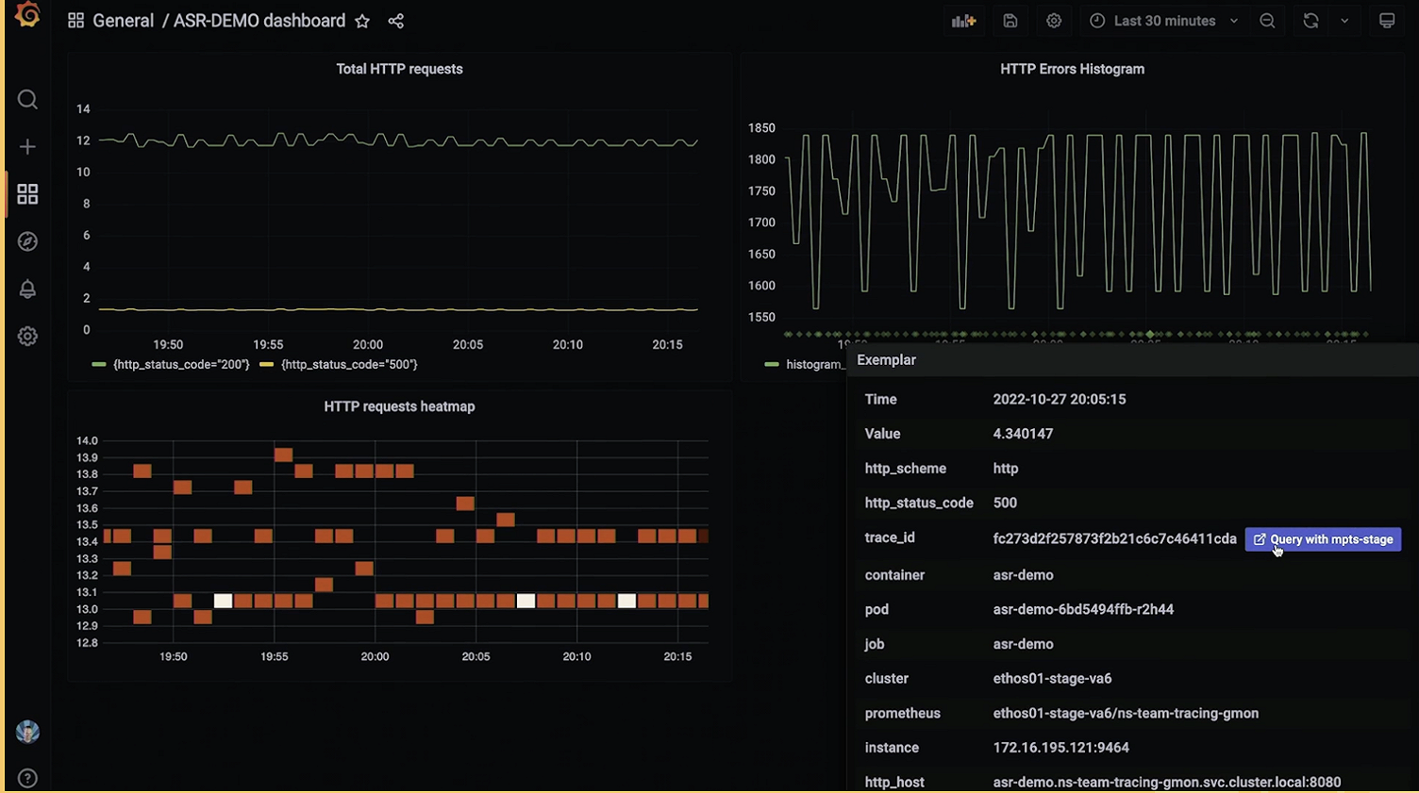Open the Total HTTP requests panel menu
Viewport: 1419px width, 793px height.
tap(399, 68)
